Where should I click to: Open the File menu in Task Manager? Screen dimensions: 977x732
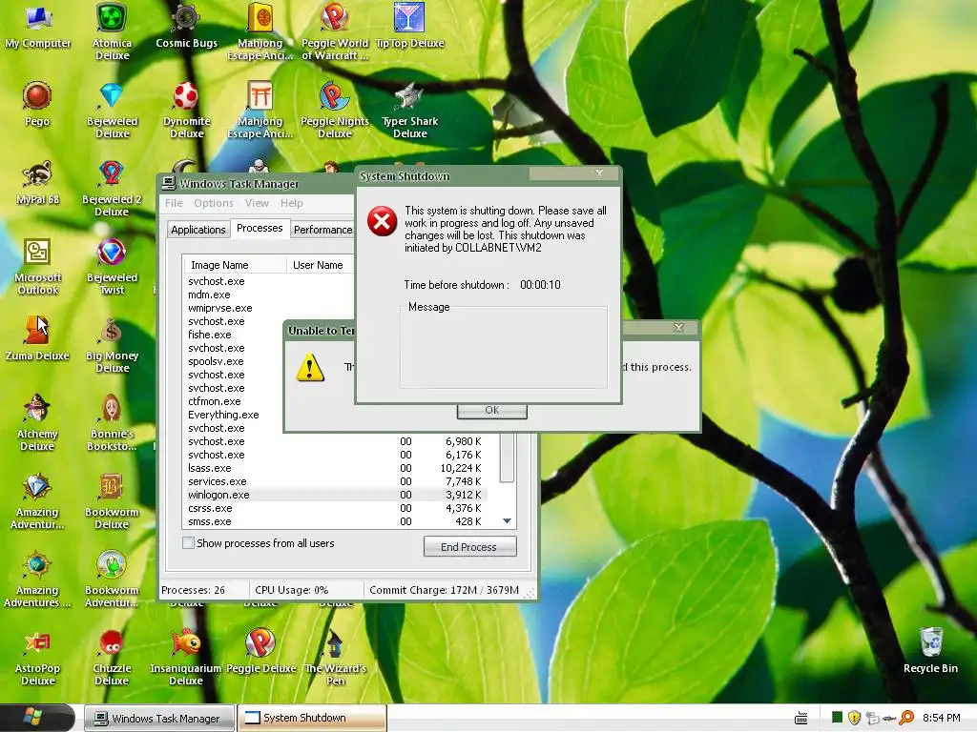[174, 203]
